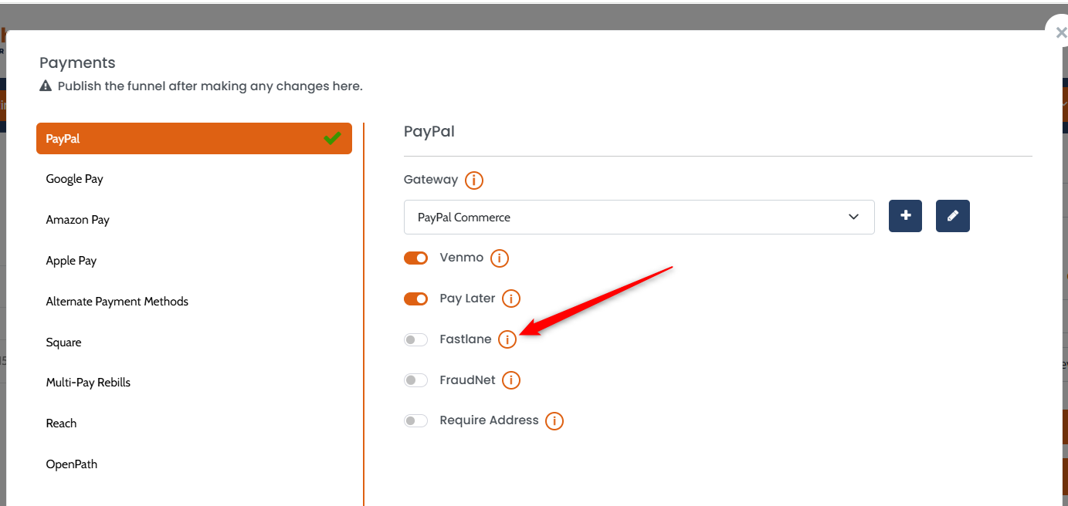Go to Apple Pay settings
This screenshot has height=506, width=1068.
(72, 261)
